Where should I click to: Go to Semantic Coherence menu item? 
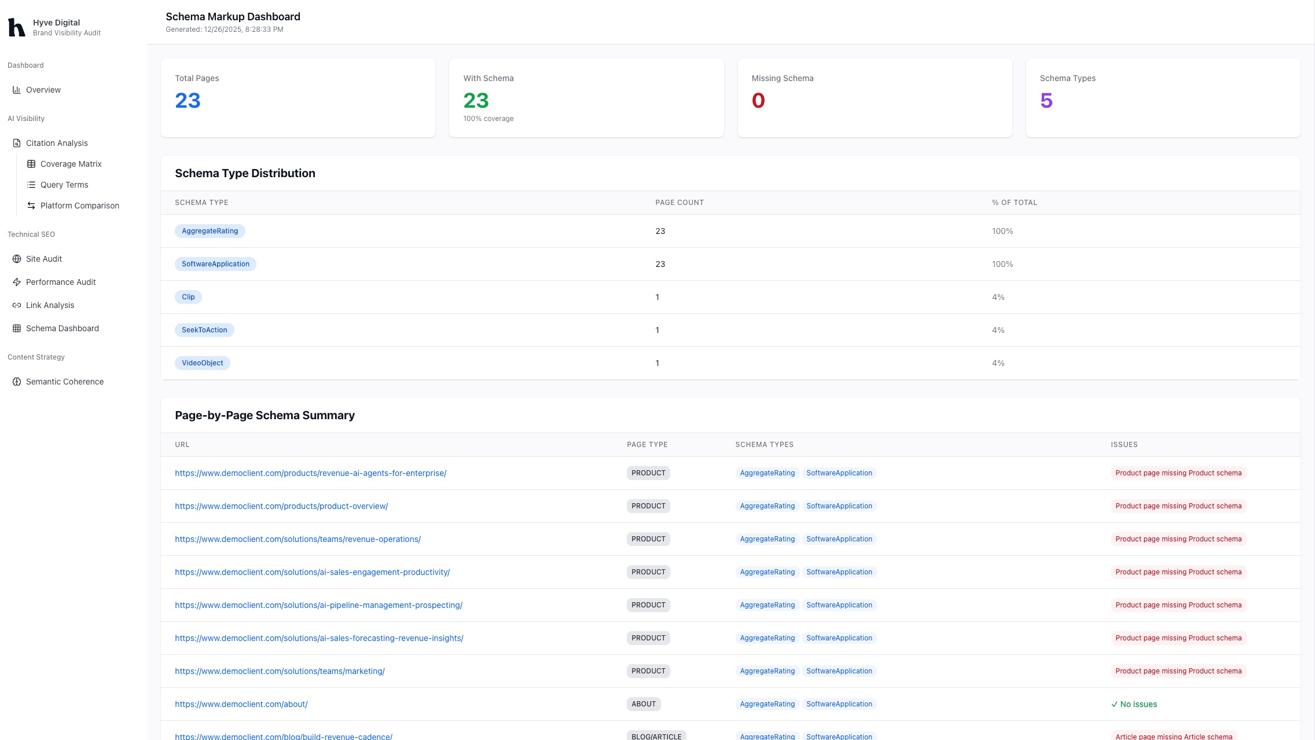click(x=64, y=382)
